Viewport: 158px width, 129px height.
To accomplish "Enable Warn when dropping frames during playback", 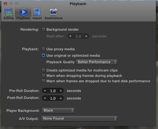I will pyautogui.click(x=43, y=76).
